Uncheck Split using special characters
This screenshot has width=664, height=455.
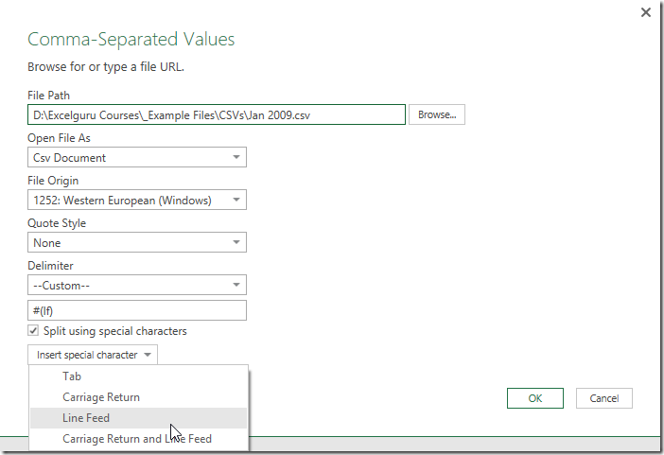33,330
